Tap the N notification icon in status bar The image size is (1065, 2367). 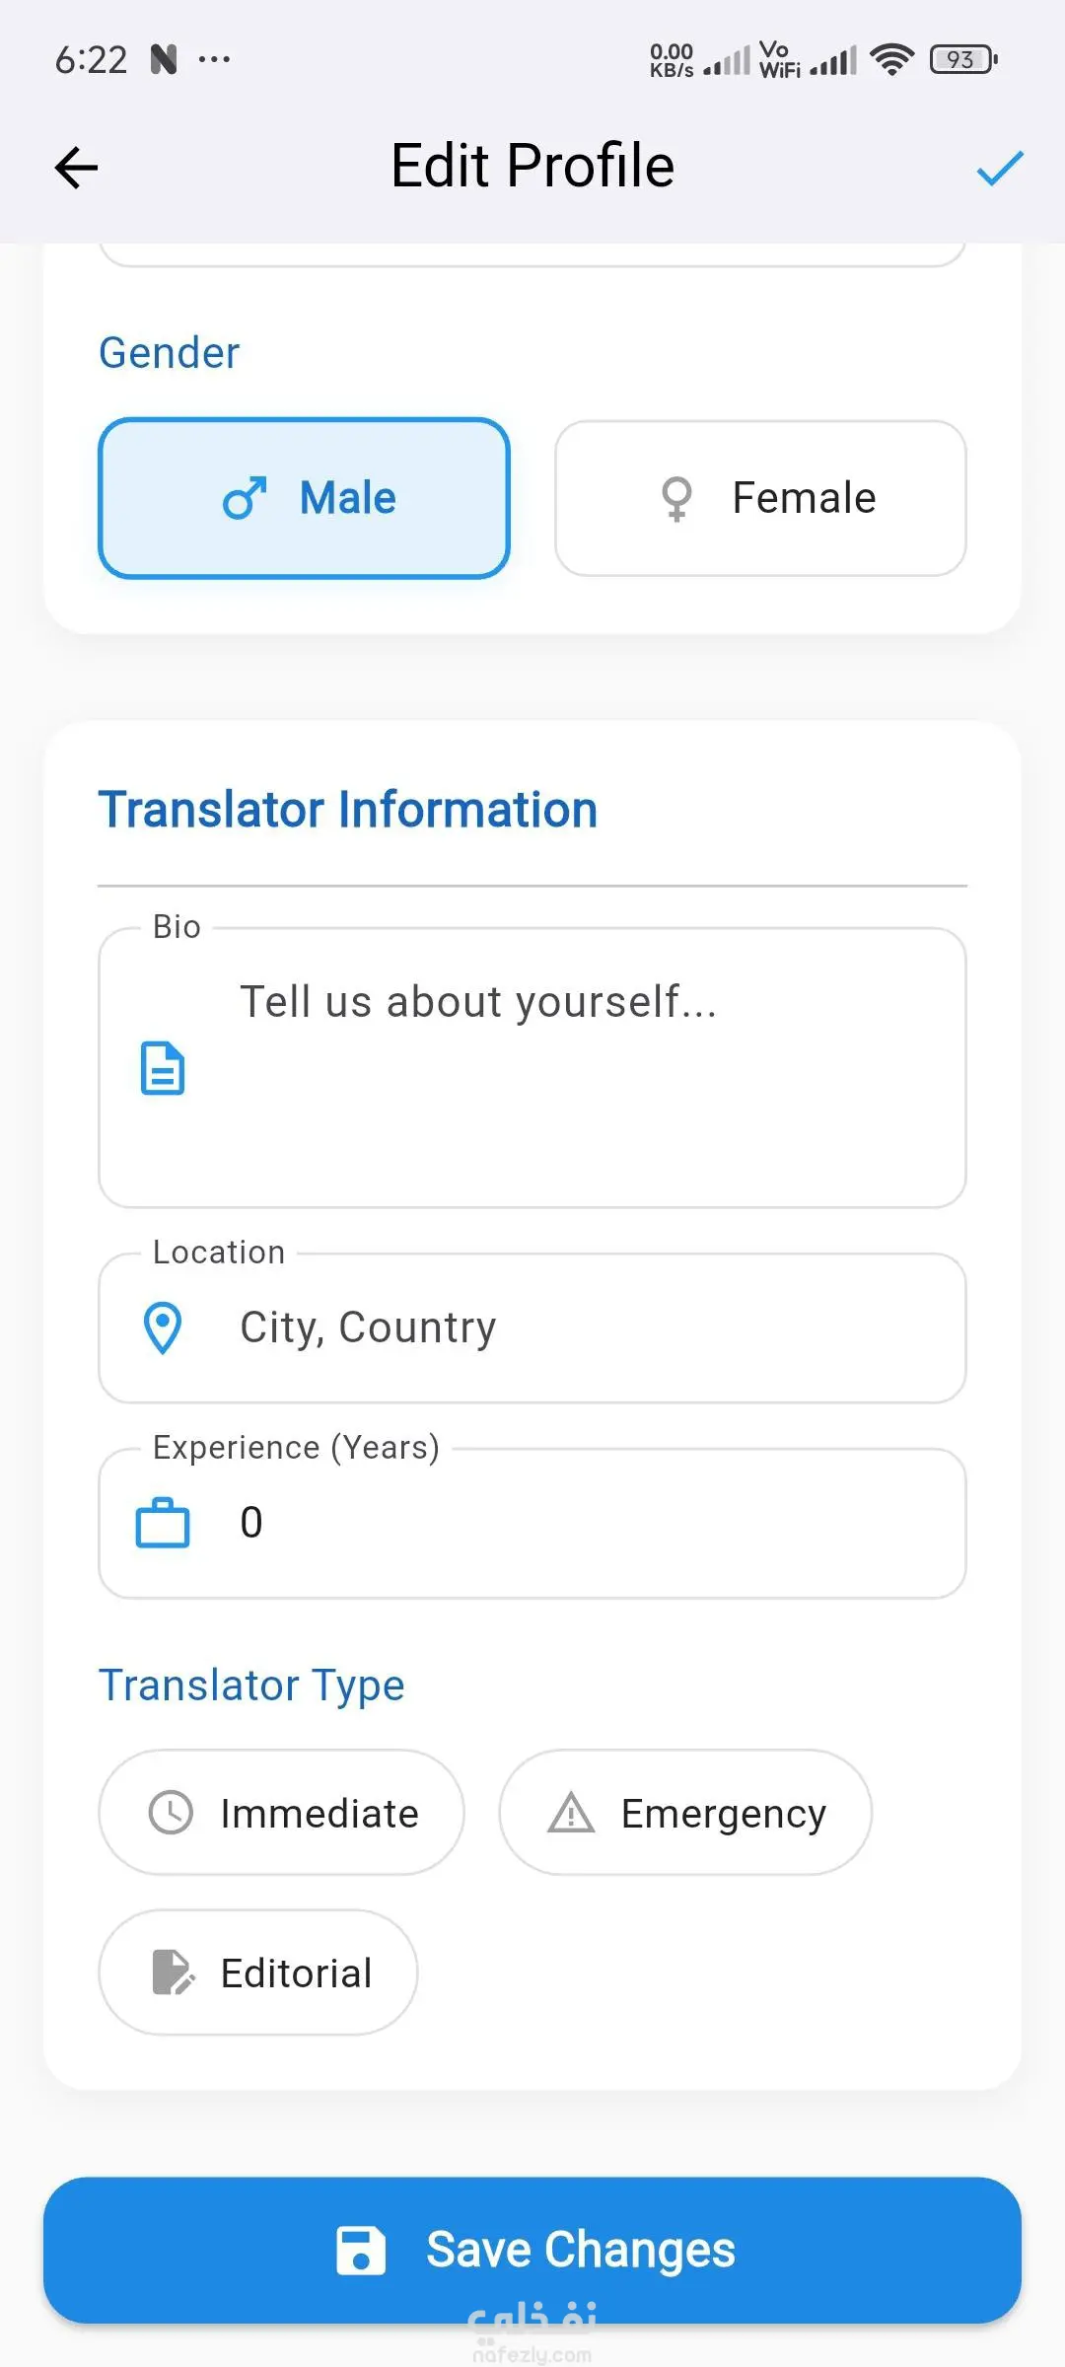coord(164,60)
